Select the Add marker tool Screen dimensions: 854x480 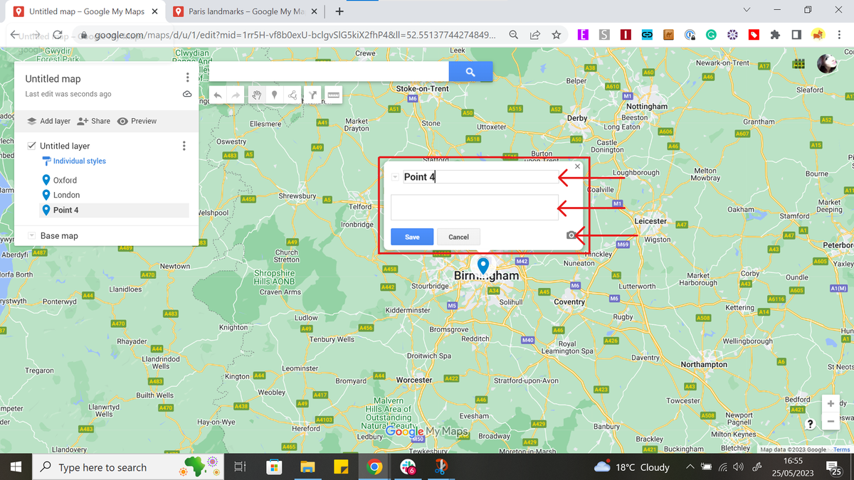pyautogui.click(x=274, y=95)
